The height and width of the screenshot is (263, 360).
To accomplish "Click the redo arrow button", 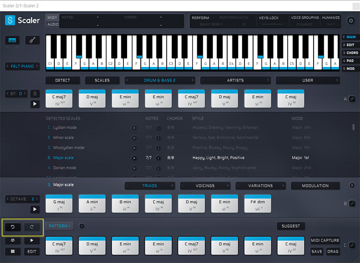I will pos(32,227).
